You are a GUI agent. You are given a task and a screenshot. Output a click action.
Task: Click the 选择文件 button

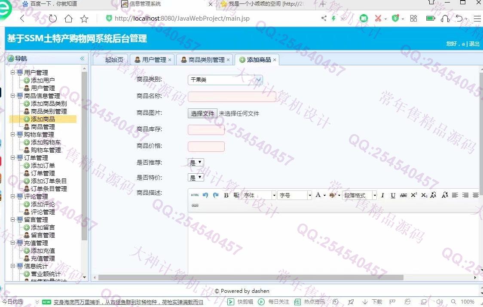202,114
